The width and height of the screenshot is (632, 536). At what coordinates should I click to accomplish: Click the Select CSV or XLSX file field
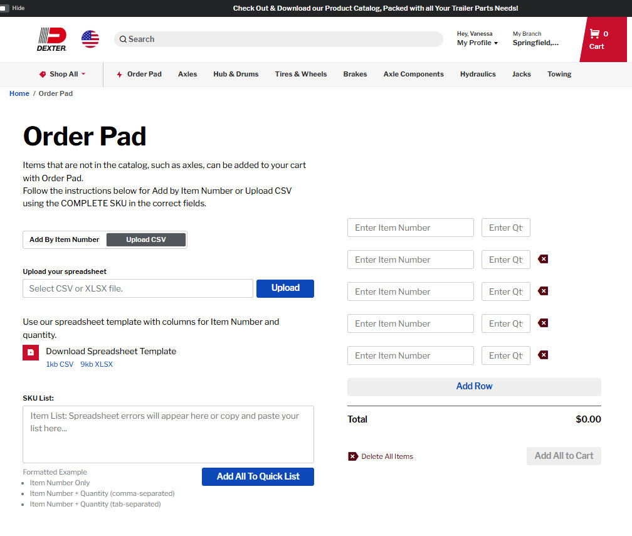click(138, 288)
